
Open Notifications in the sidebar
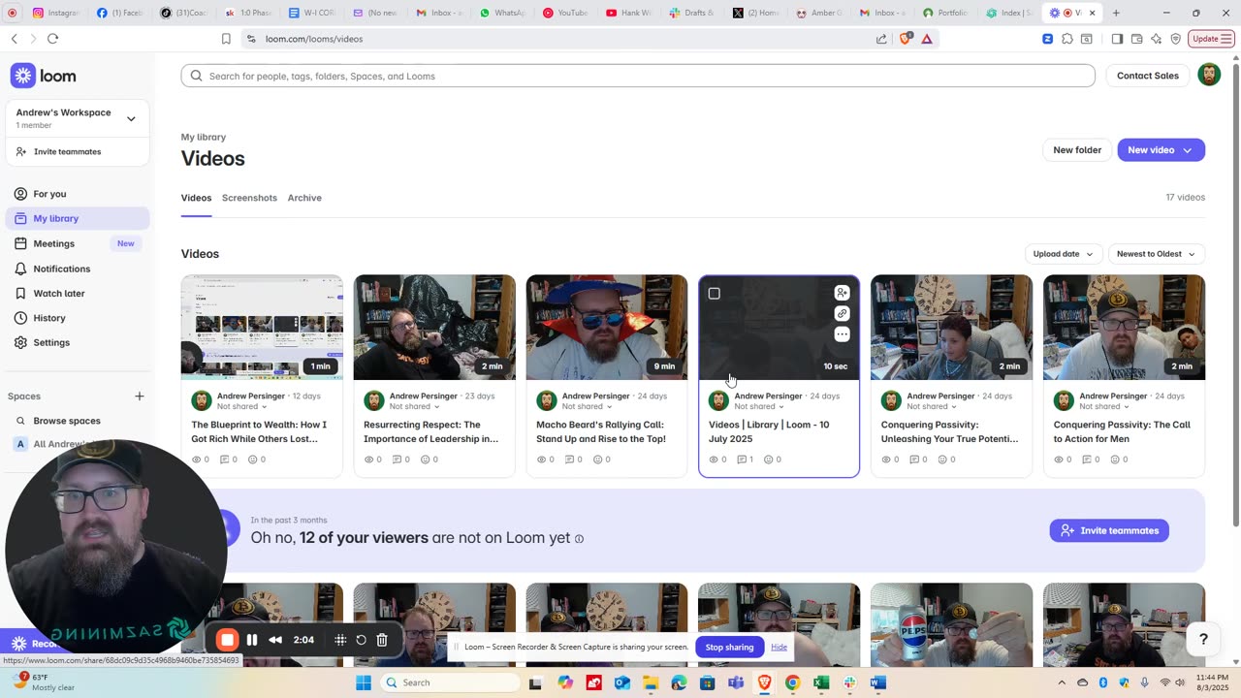[78, 269]
